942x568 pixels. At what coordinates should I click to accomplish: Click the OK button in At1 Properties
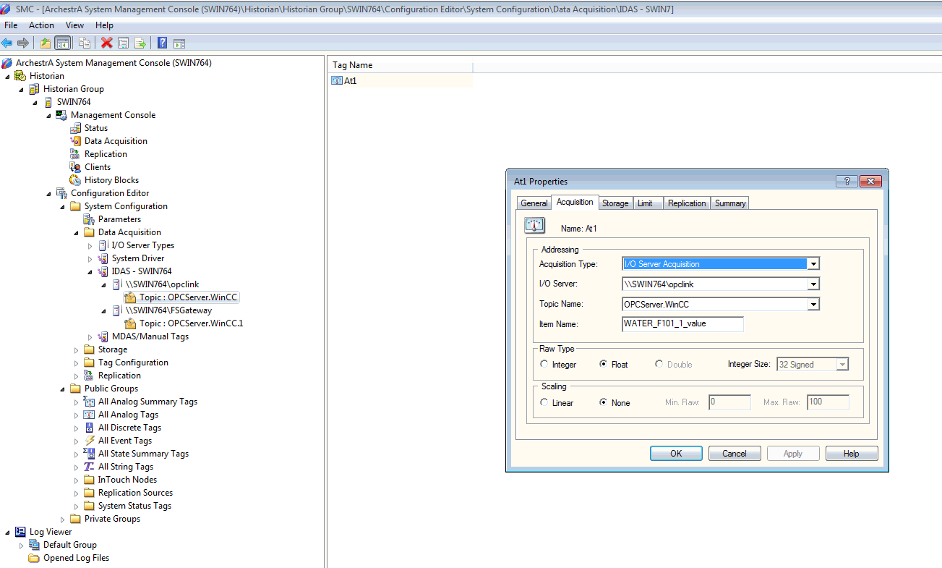(676, 454)
